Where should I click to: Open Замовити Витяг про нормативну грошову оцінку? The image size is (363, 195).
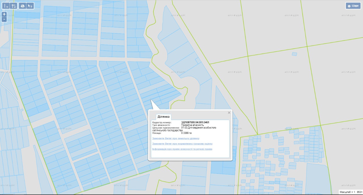coord(182,144)
